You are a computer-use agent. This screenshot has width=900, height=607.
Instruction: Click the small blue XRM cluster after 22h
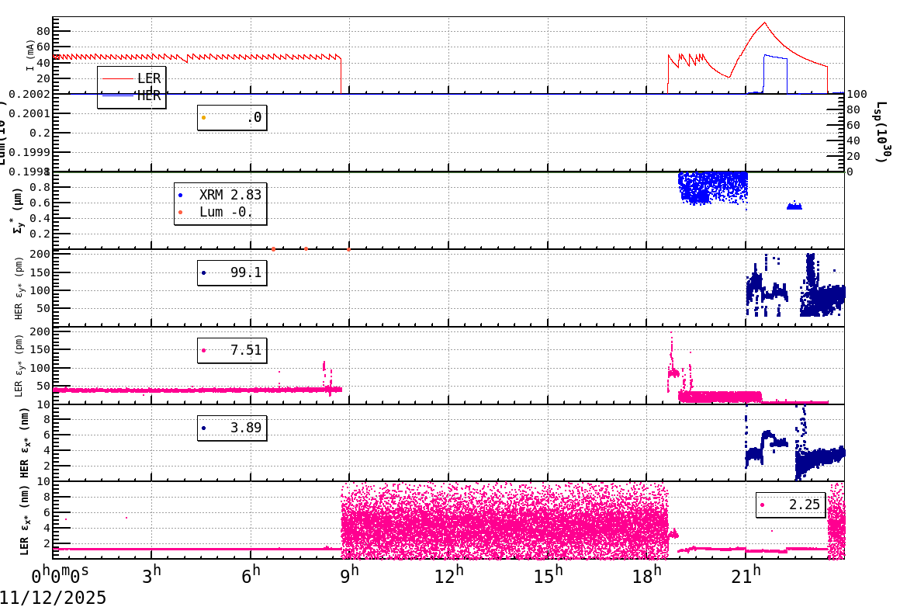(x=794, y=205)
